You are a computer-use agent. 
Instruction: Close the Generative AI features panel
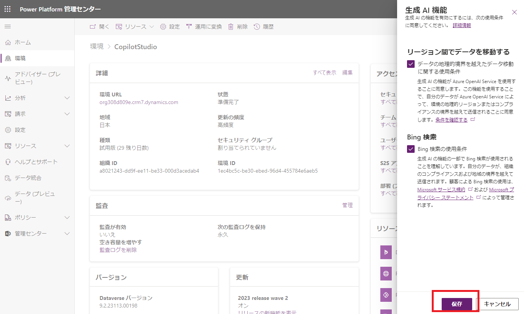point(514,12)
